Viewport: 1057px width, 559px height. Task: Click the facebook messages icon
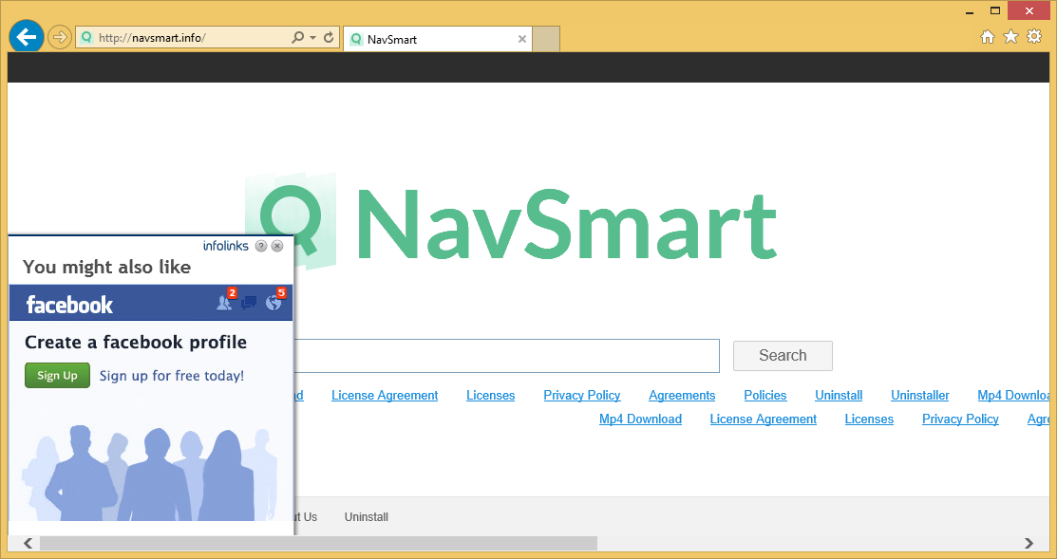tap(249, 303)
